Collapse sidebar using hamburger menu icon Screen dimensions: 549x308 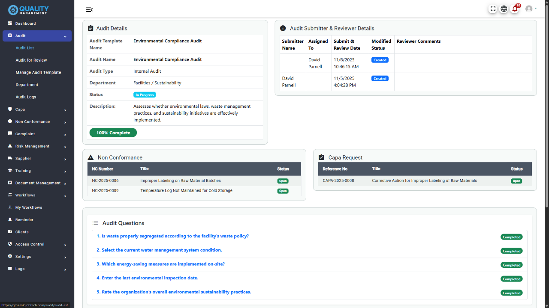pos(89,10)
